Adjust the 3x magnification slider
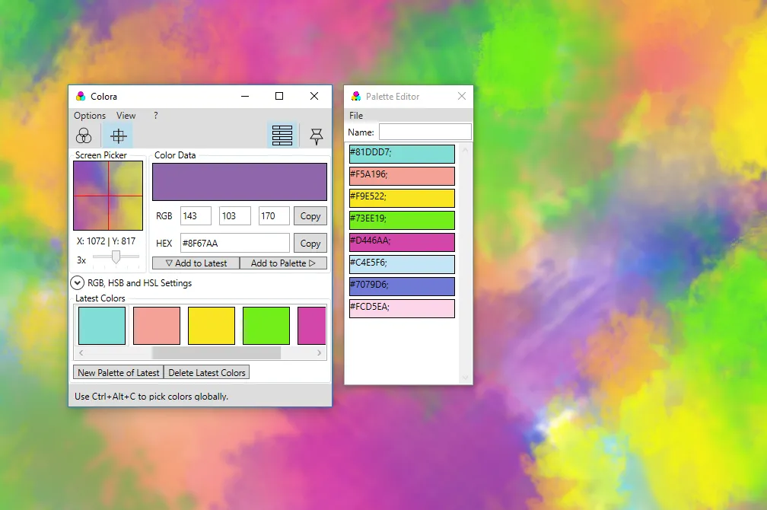 (116, 258)
